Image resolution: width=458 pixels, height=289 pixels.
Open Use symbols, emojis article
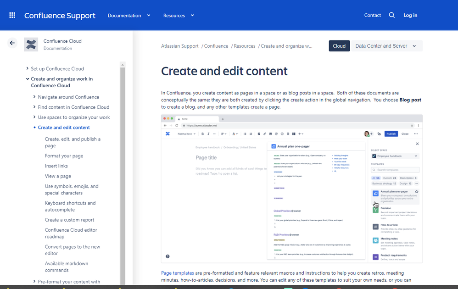(72, 189)
